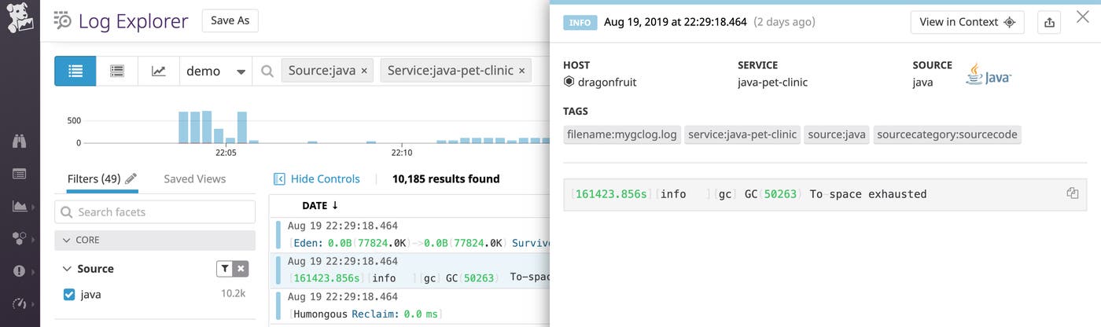The width and height of the screenshot is (1101, 327).
Task: Open dashboards list icon in sidebar
Action: click(x=20, y=174)
